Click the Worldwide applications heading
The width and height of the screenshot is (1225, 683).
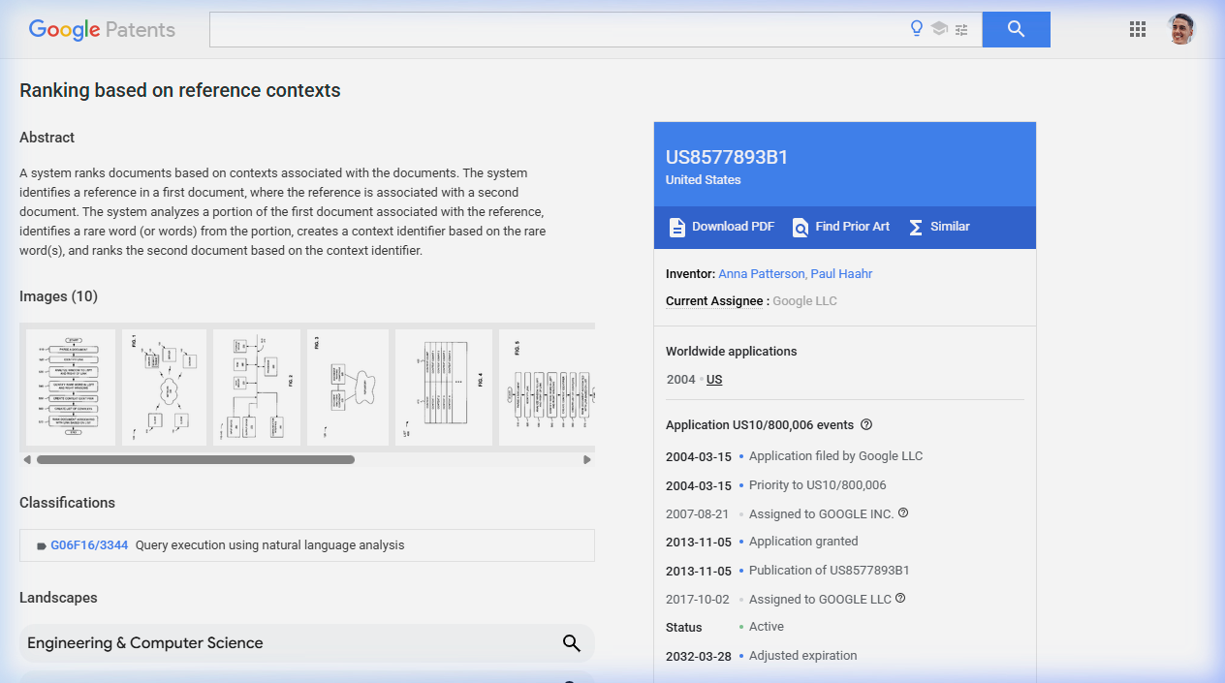(x=732, y=352)
